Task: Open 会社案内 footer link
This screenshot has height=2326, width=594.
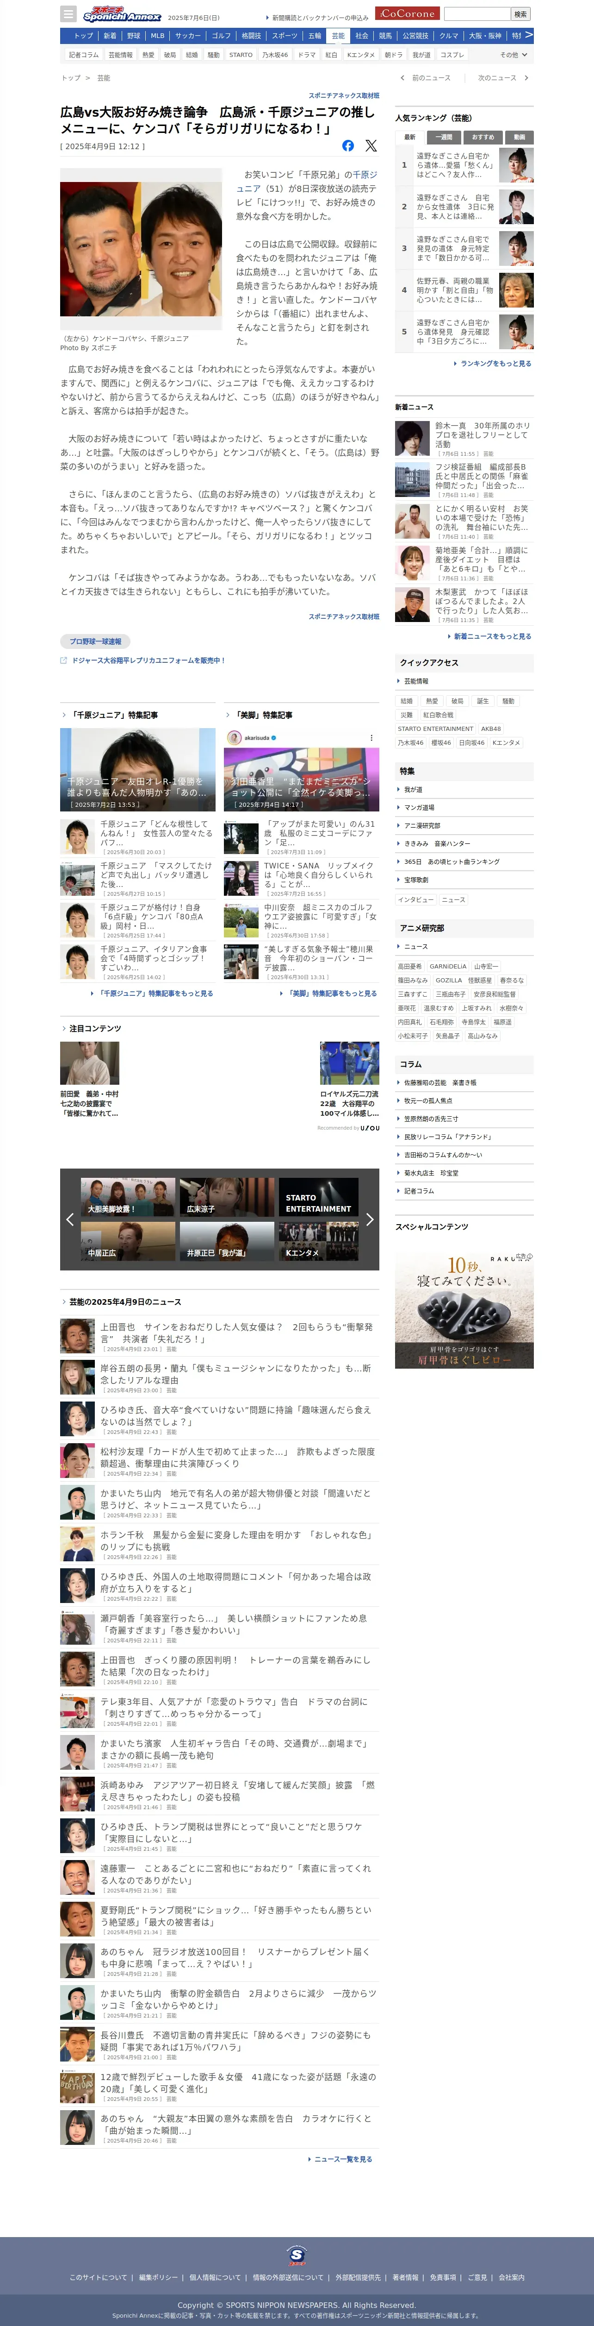Action: [511, 2277]
